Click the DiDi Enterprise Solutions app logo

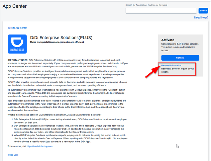17,44
